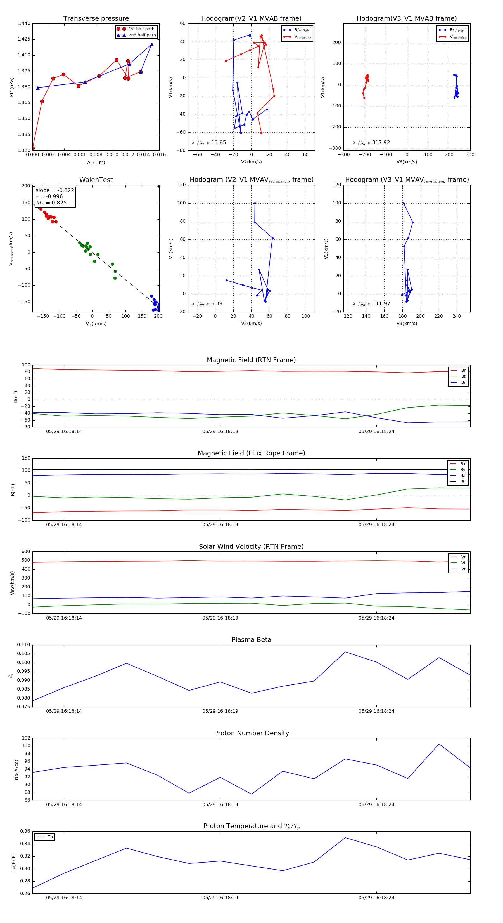This screenshot has width=503, height=923.
Task: Select the 'Bn' legend entry
Action: click(458, 382)
